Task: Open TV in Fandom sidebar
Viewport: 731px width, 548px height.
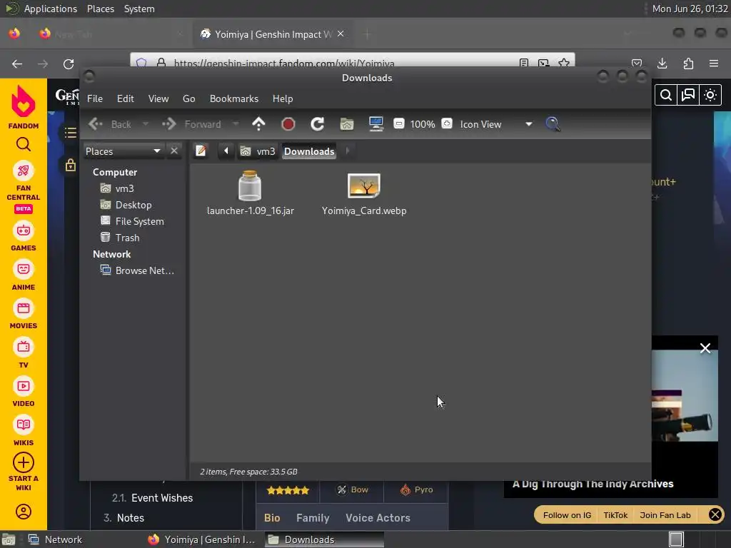Action: click(24, 354)
